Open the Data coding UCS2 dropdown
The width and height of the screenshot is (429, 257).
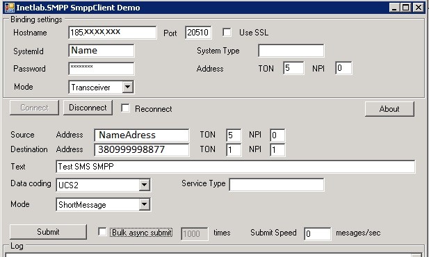(144, 185)
